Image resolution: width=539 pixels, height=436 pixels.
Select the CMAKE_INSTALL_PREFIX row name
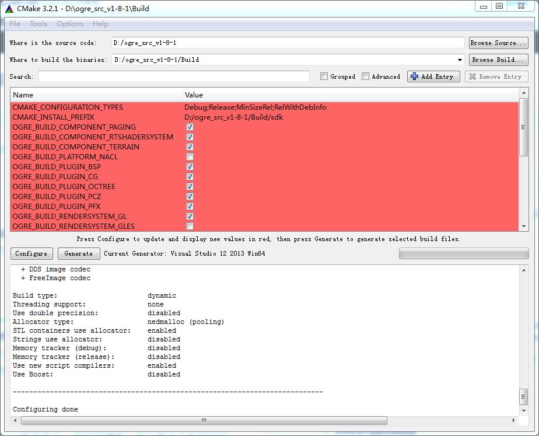pos(53,117)
